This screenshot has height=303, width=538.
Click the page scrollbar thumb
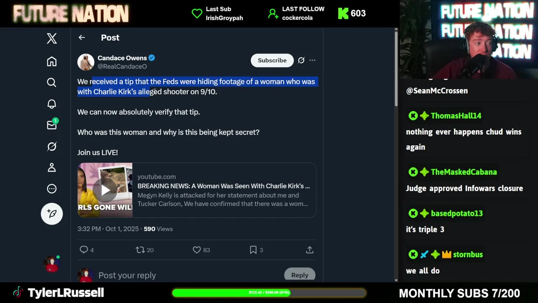pyautogui.click(x=396, y=68)
